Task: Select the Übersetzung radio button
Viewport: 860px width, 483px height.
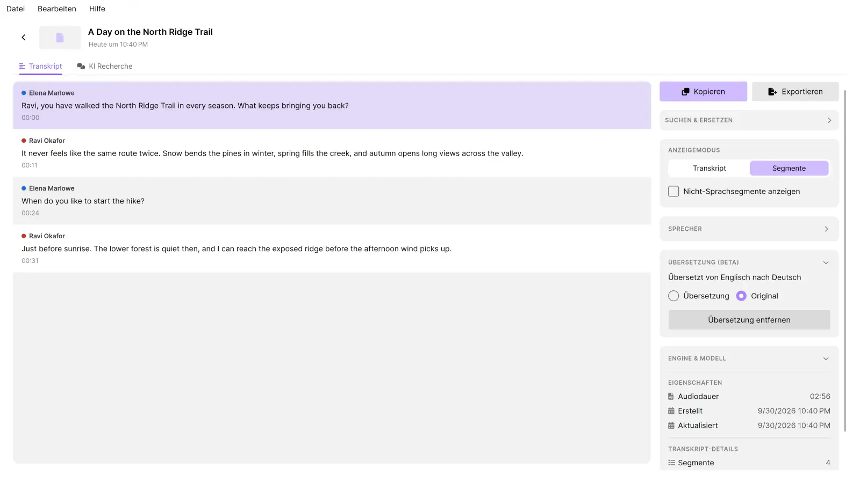Action: pos(673,296)
